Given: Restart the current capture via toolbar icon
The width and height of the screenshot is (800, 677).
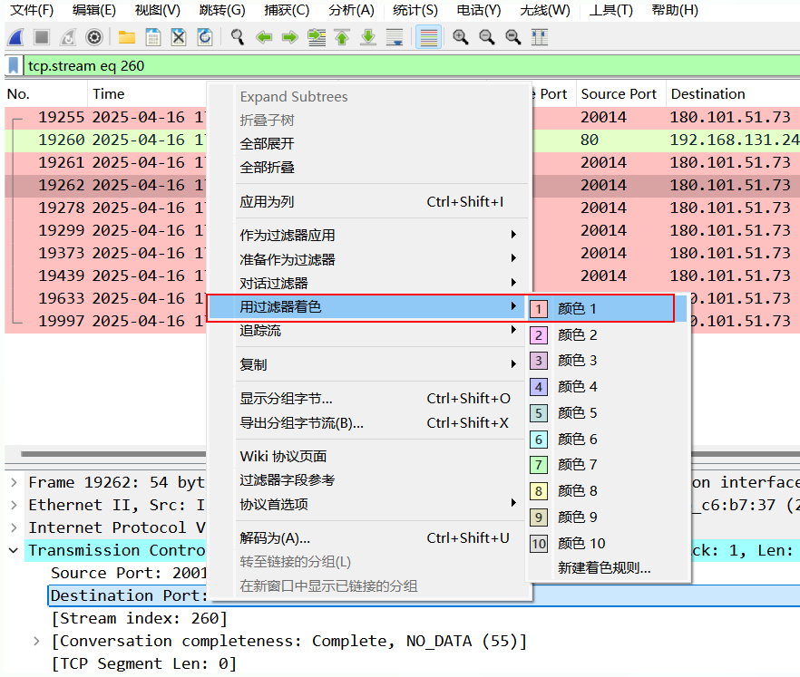Looking at the screenshot, I should tap(68, 37).
